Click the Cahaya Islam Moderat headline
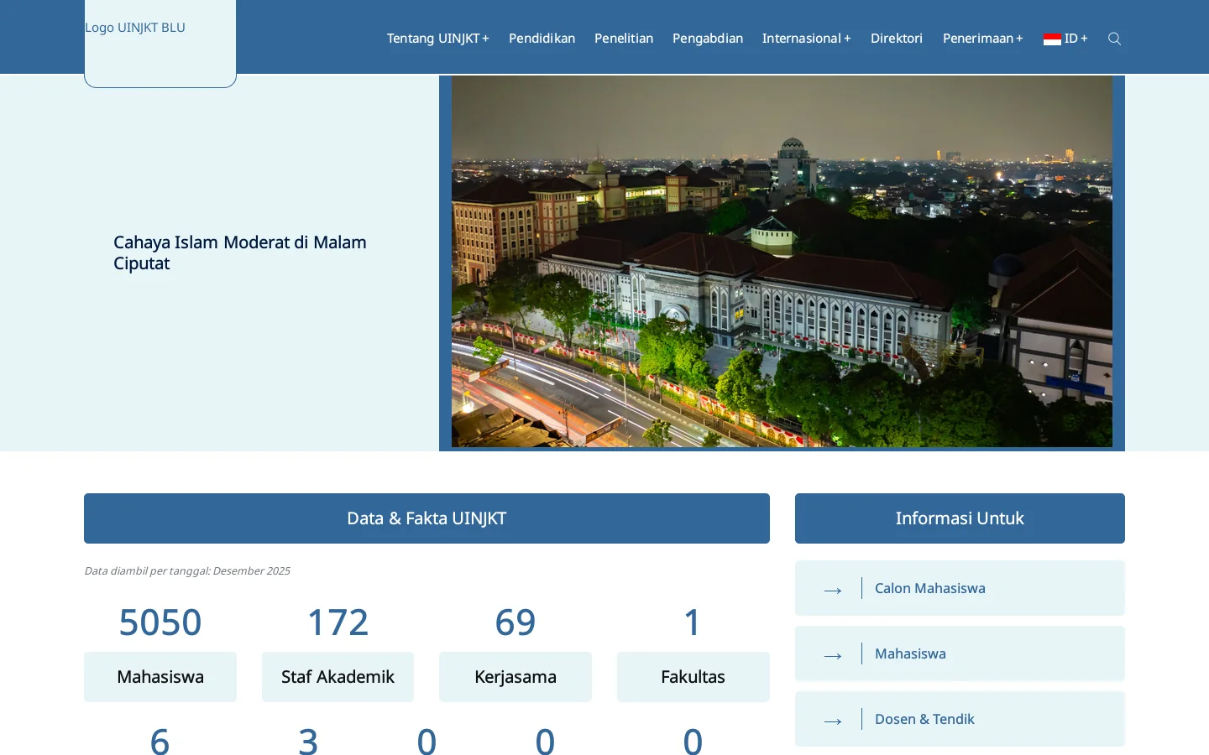This screenshot has width=1209, height=755. click(240, 253)
